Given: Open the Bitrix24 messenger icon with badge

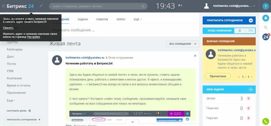Looking at the screenshot, I should tap(266, 37).
